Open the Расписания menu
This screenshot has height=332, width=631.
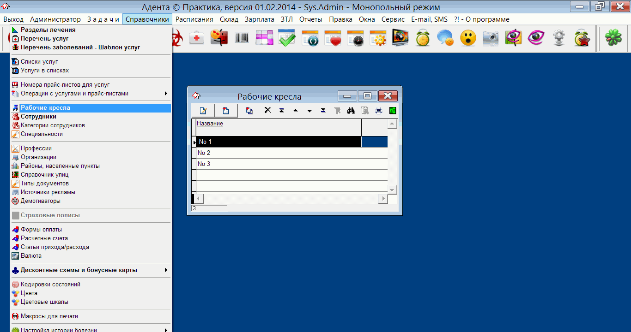click(194, 19)
